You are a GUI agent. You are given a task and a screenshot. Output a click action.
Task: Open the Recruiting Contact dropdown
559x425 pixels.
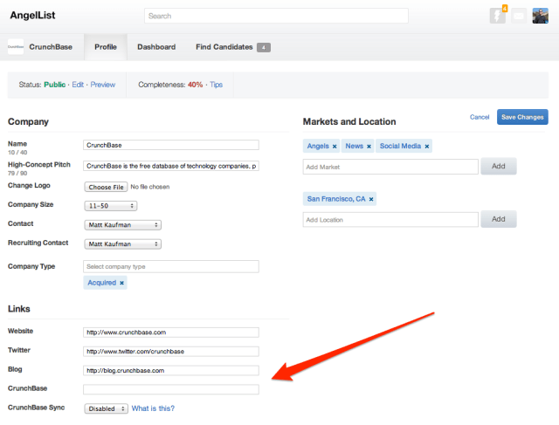coord(122,243)
